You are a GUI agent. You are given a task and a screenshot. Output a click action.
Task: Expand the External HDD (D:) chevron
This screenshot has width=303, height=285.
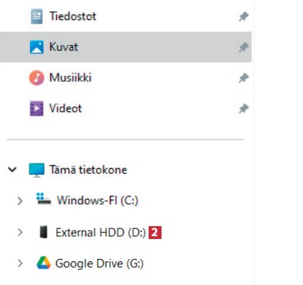click(x=20, y=232)
